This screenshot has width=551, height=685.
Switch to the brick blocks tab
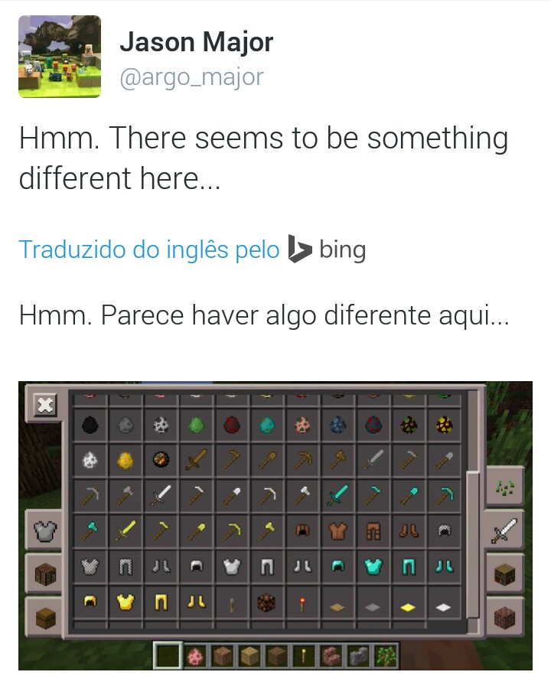(x=504, y=617)
